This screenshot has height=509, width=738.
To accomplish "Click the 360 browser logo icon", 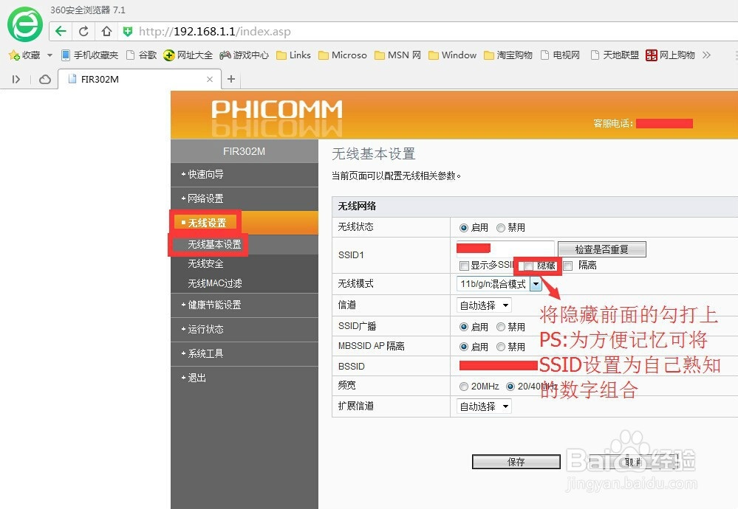I will click(24, 24).
